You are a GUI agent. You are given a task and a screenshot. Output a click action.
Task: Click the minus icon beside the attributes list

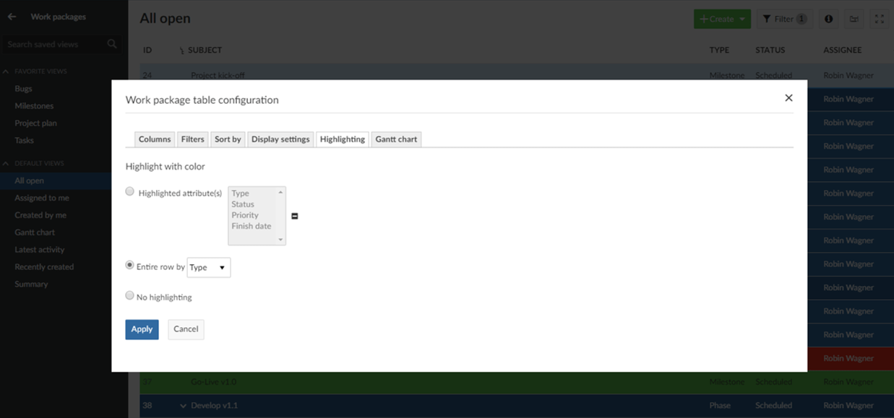[x=294, y=216]
